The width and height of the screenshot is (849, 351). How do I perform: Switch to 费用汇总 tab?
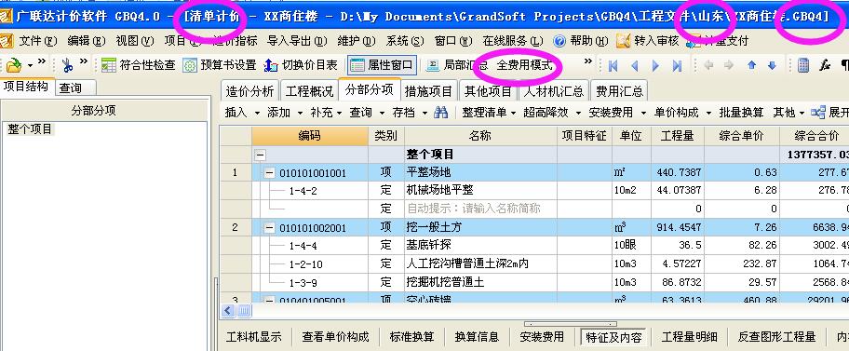(619, 91)
